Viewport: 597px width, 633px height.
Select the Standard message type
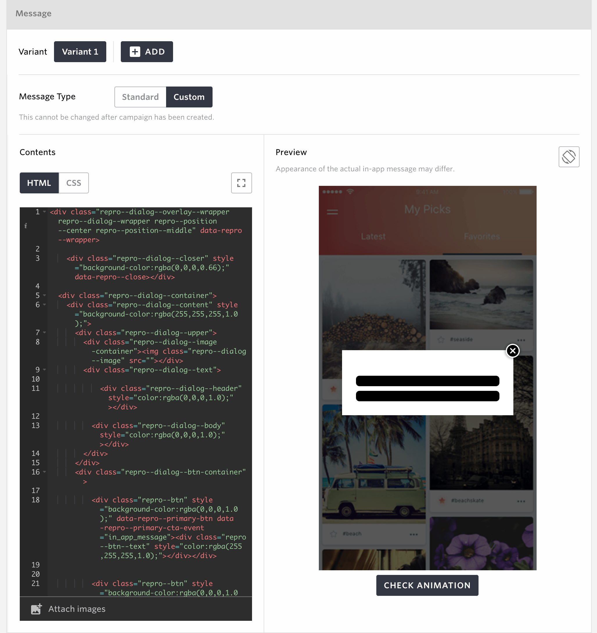coord(140,97)
